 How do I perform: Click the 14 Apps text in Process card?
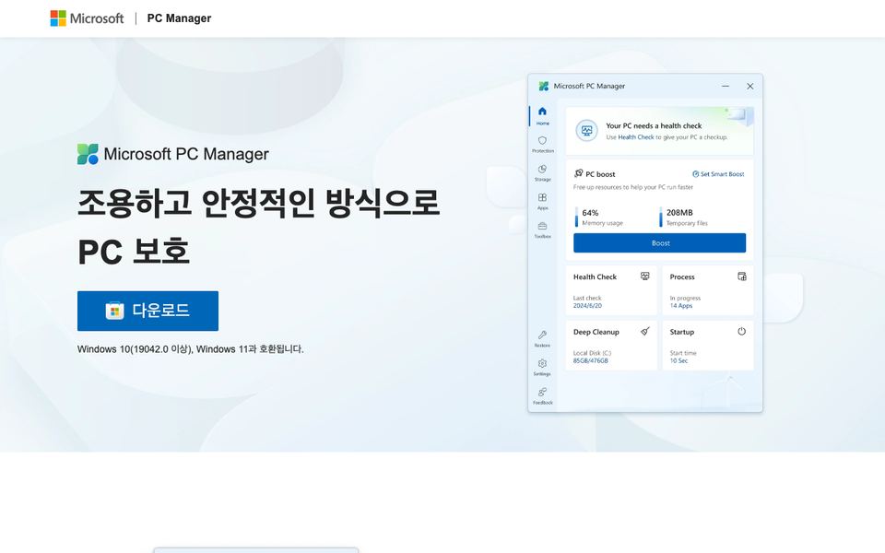[x=680, y=306]
